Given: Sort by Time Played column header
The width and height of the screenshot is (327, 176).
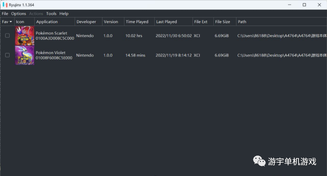Looking at the screenshot, I should (139, 22).
